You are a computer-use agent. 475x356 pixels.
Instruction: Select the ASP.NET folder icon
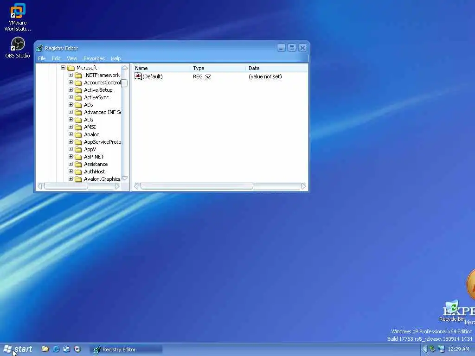(78, 157)
